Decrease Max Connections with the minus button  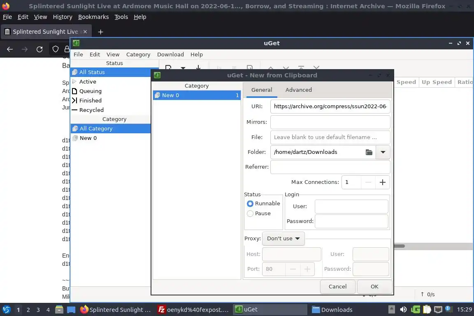click(x=368, y=182)
